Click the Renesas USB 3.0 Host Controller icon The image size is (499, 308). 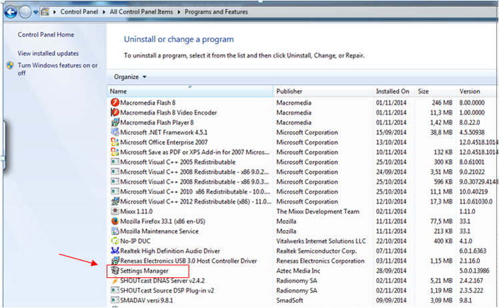tap(115, 261)
